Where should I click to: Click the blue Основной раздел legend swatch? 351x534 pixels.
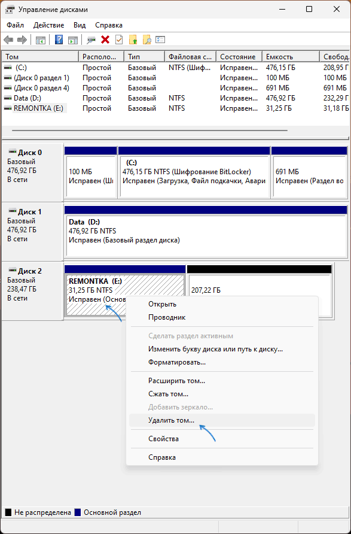coord(78,512)
